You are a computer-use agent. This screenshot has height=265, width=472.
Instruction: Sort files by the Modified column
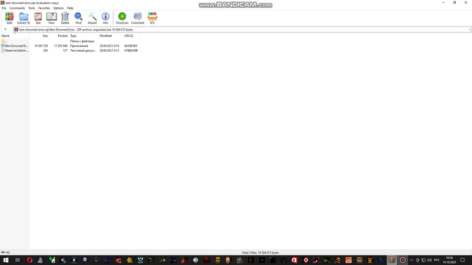(111, 36)
